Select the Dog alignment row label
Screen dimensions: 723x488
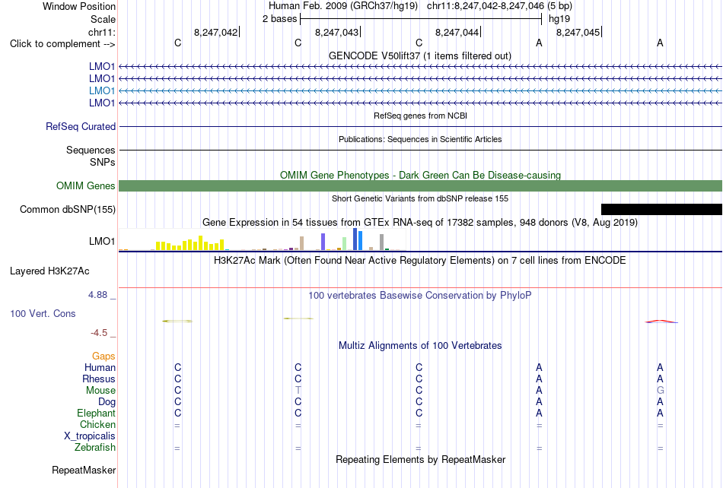coord(107,402)
